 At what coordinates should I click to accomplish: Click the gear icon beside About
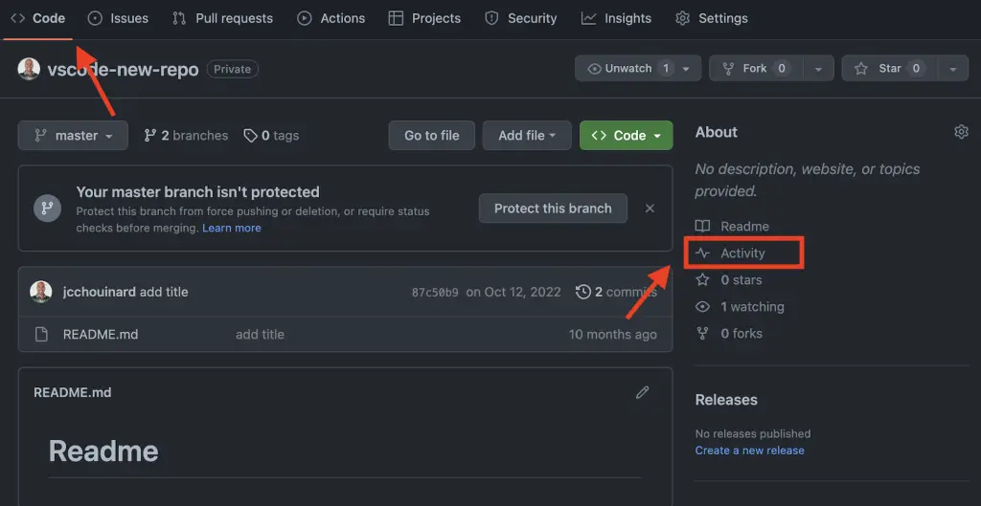[x=961, y=132]
